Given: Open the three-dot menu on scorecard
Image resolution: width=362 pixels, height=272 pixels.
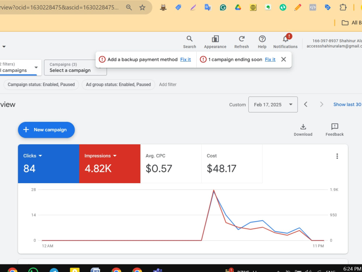Looking at the screenshot, I should click(337, 156).
